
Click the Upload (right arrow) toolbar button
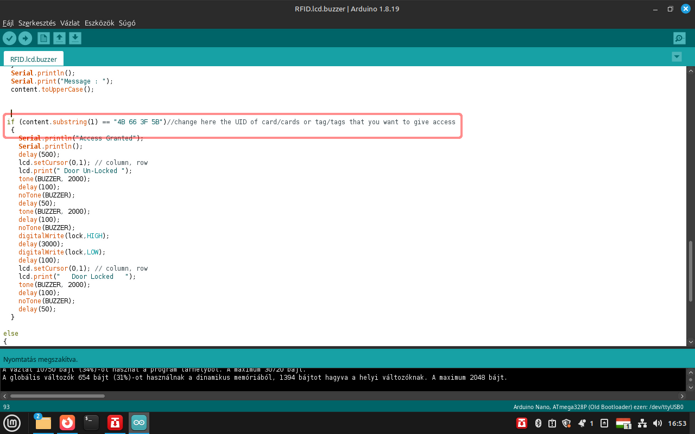26,38
